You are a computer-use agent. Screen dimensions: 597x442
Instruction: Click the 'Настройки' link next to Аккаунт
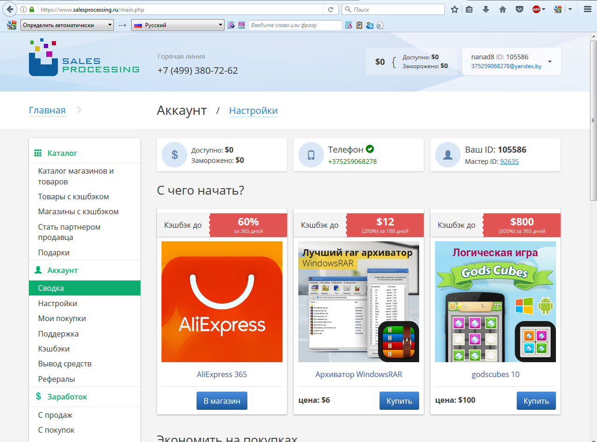(253, 111)
